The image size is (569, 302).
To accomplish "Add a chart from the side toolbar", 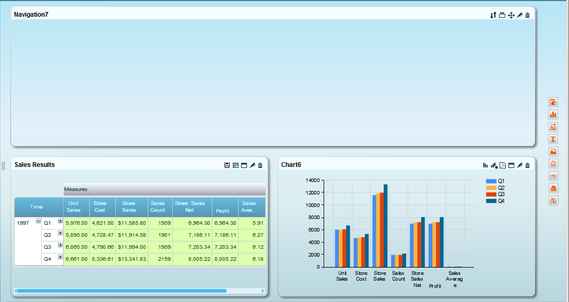I will coord(553,114).
